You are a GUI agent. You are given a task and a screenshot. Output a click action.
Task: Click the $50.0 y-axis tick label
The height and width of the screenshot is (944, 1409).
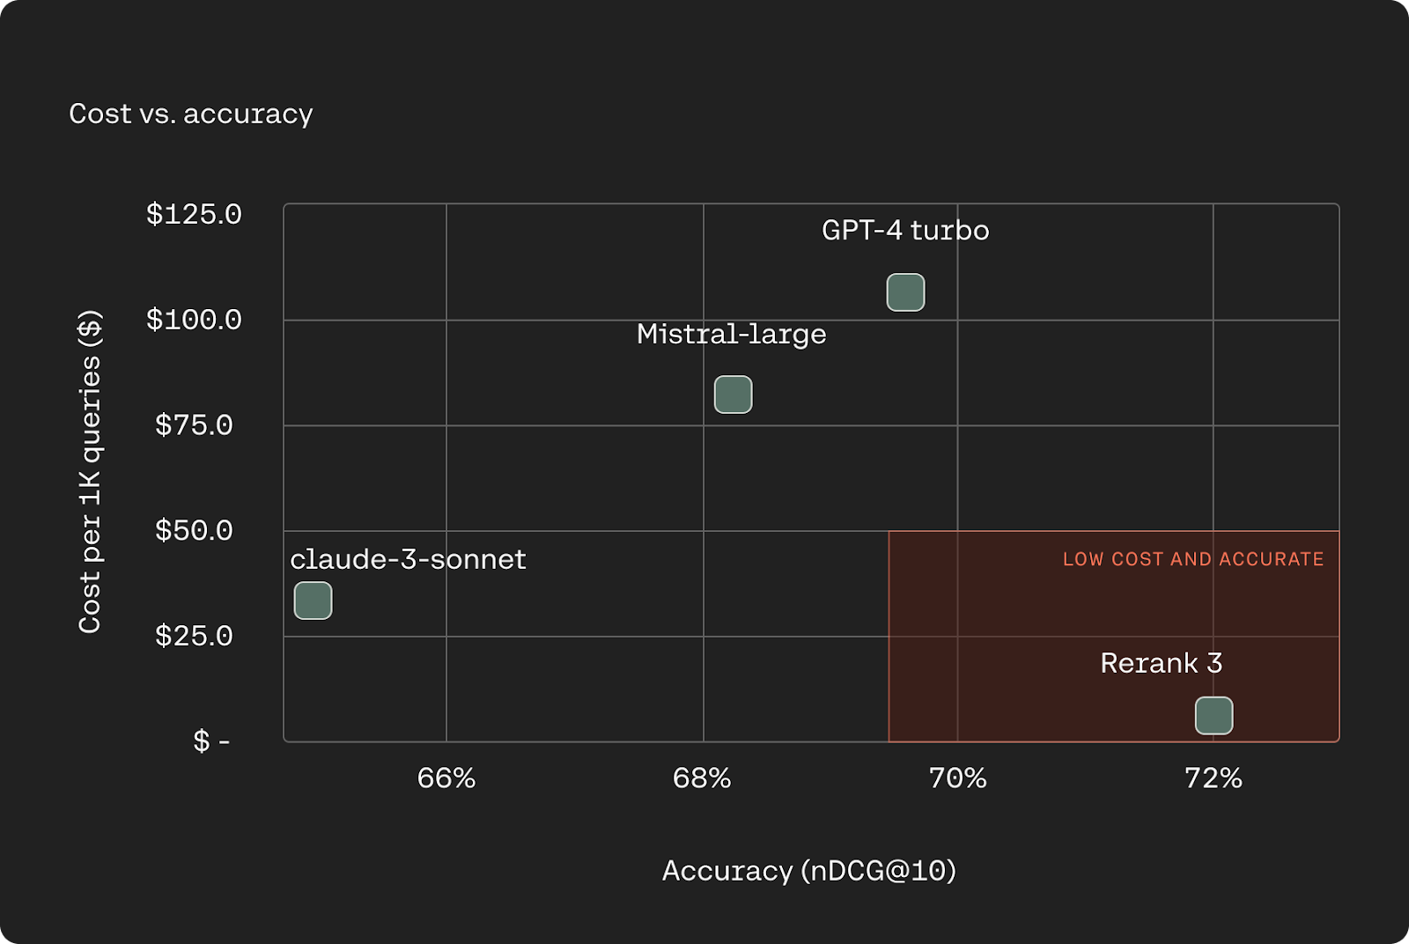click(x=194, y=530)
